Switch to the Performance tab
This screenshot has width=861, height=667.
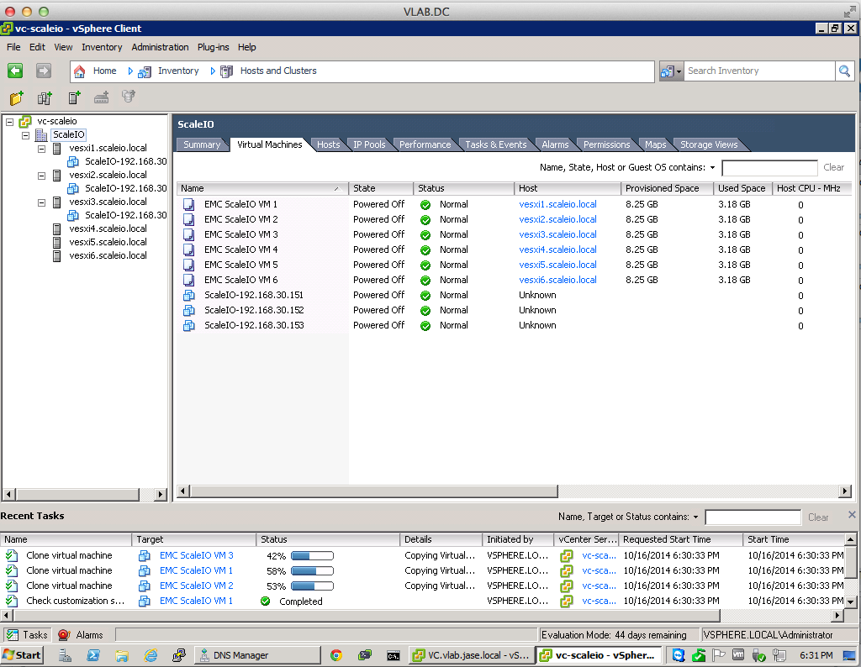pyautogui.click(x=425, y=144)
